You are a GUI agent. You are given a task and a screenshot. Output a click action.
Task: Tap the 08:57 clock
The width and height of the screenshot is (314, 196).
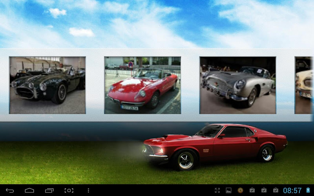point(292,191)
